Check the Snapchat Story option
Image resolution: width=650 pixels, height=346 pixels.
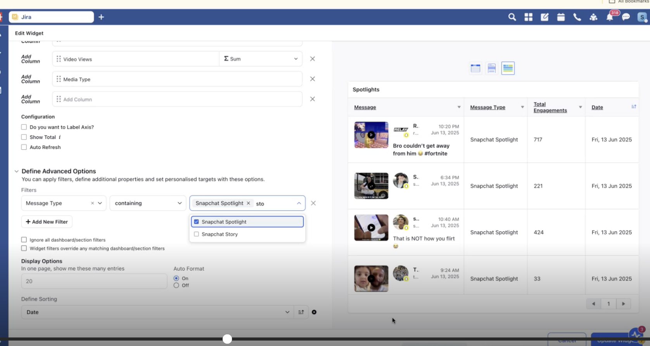pos(197,234)
